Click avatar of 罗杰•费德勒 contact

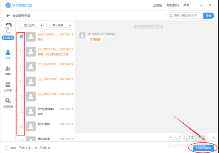[31, 111]
